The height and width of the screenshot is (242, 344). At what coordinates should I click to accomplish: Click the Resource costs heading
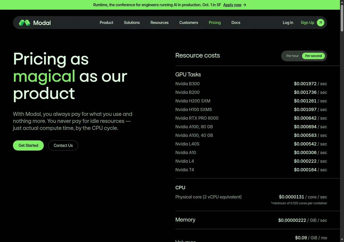pyautogui.click(x=198, y=55)
